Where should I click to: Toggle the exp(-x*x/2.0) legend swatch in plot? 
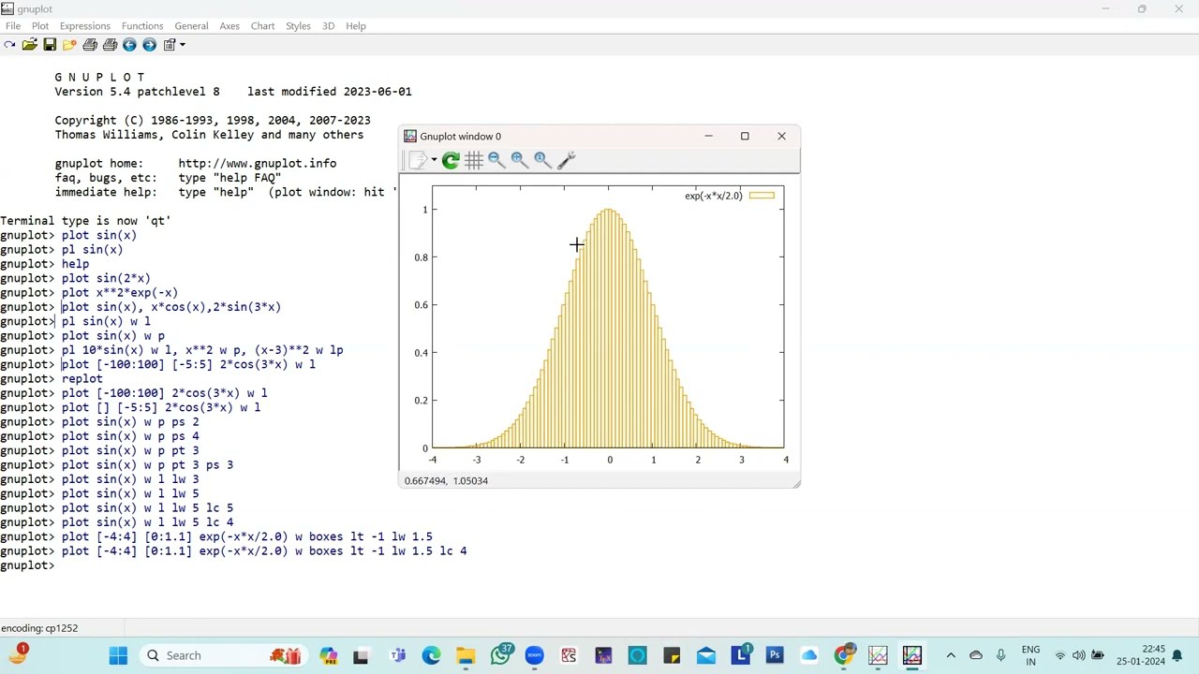[762, 196]
